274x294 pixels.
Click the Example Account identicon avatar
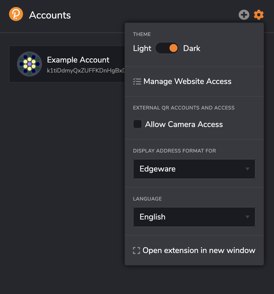(x=29, y=64)
